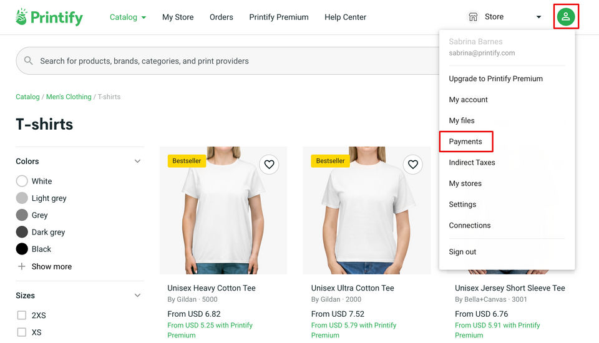599x343 pixels.
Task: Open Printify Premium in navigation
Action: coord(279,17)
